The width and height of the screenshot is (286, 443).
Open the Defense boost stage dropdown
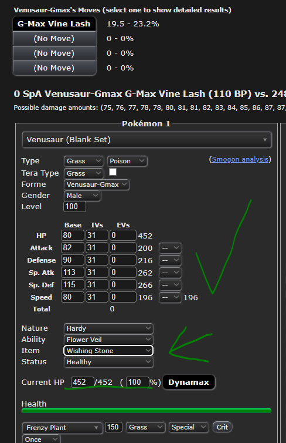click(170, 260)
